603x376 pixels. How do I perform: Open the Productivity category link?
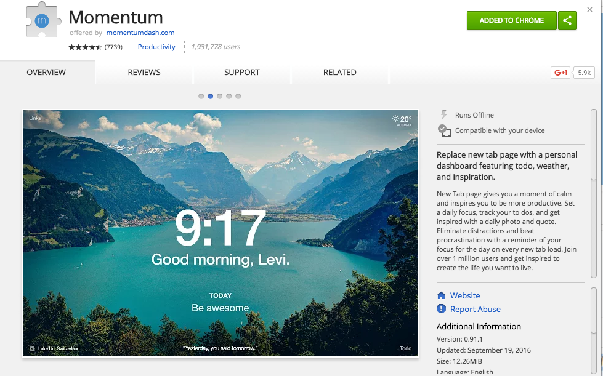pyautogui.click(x=156, y=47)
